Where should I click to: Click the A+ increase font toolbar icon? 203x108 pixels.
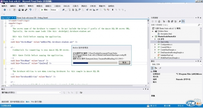pyautogui.click(x=97, y=10)
